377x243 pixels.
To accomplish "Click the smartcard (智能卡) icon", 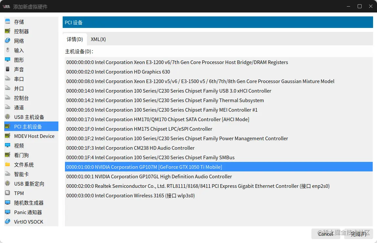I will (x=8, y=174).
